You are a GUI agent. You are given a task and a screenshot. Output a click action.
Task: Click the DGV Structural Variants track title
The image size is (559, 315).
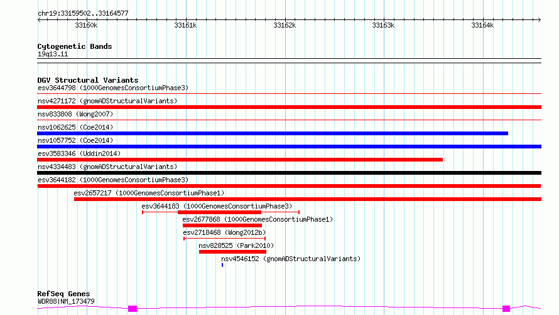point(88,80)
